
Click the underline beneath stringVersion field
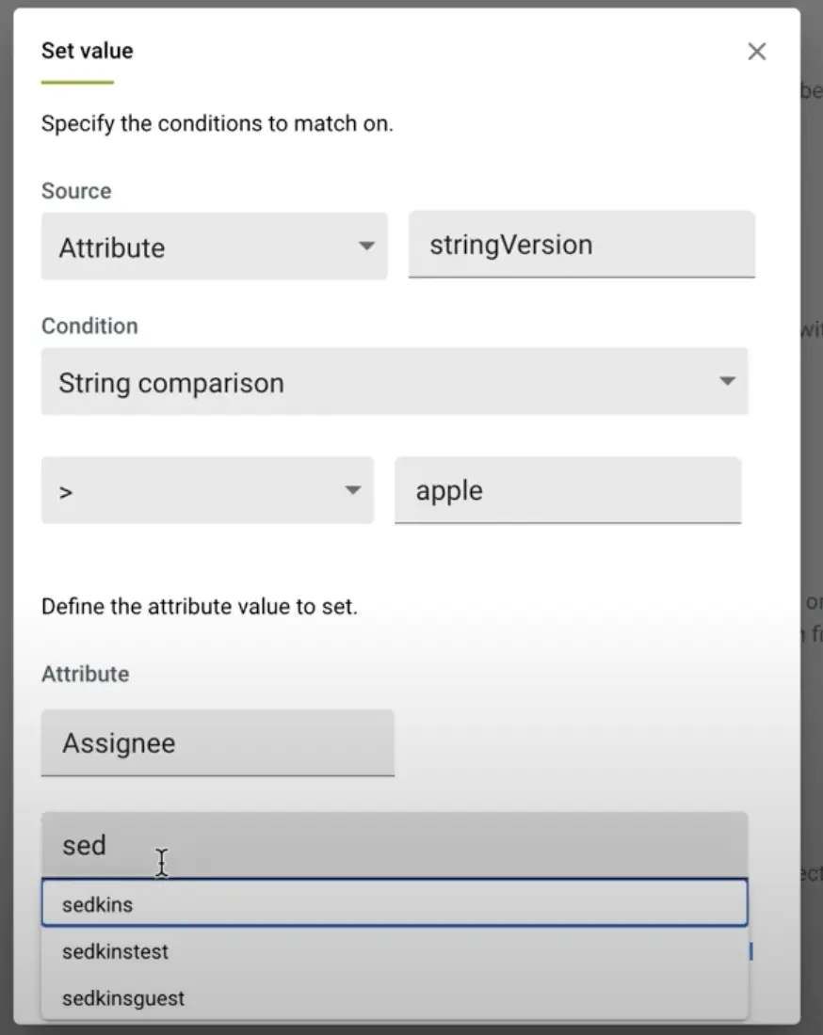click(581, 276)
